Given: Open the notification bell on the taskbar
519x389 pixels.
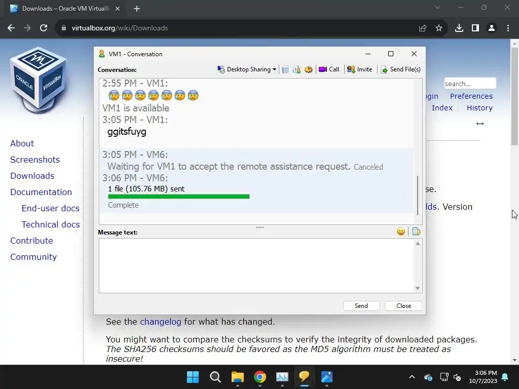Looking at the screenshot, I should (x=505, y=377).
